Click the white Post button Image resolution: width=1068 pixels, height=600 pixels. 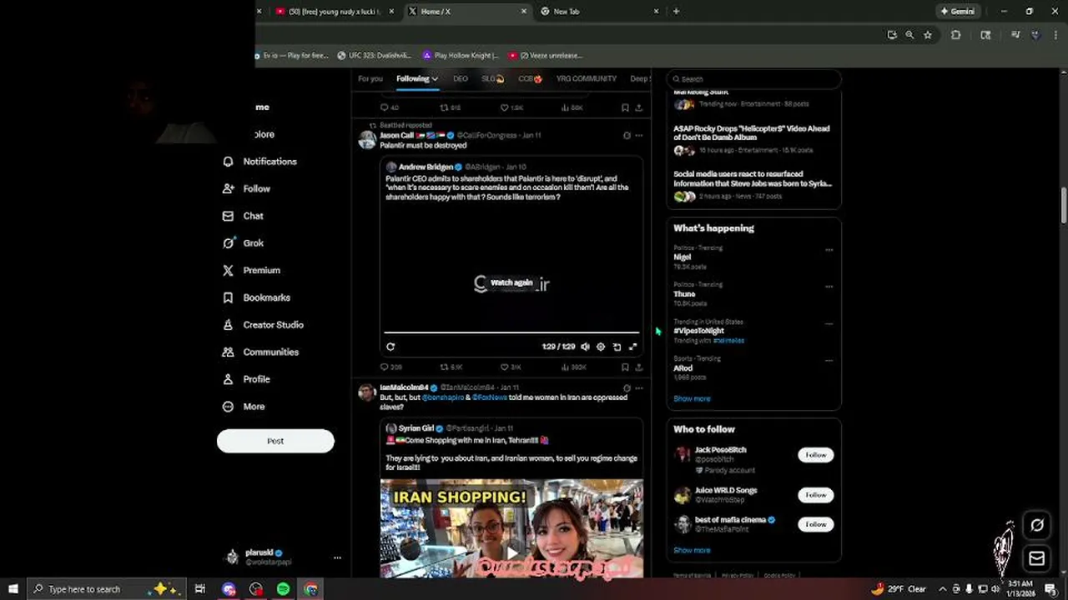(275, 441)
